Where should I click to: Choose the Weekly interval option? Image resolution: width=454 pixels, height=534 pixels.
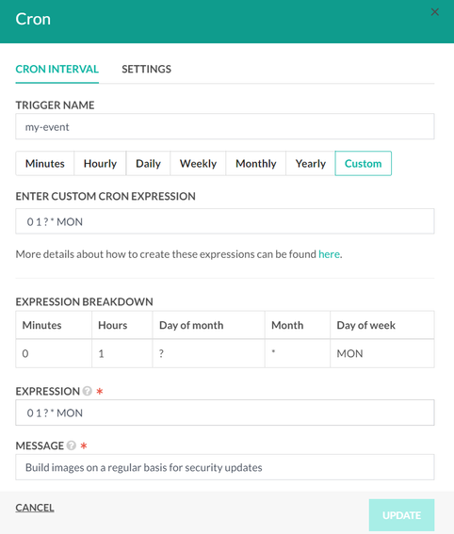click(198, 164)
